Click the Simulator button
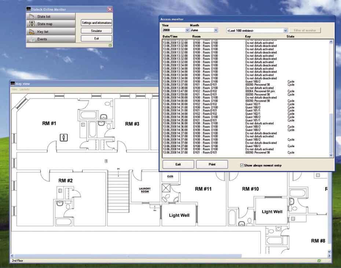This screenshot has width=341, height=268. point(96,31)
